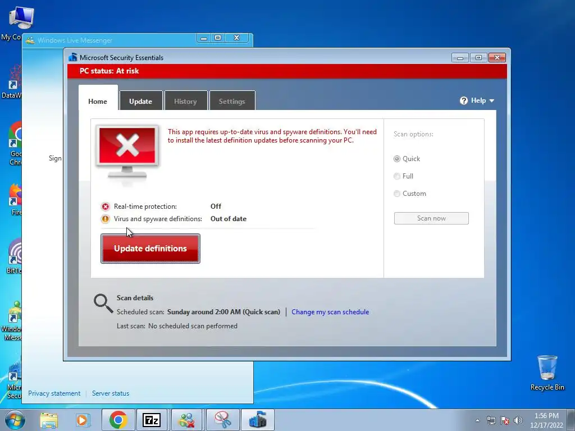Click the network tray icon
Screen dimensions: 575x431
[x=491, y=420]
